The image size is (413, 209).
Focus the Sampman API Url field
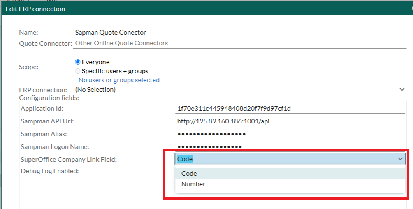290,121
